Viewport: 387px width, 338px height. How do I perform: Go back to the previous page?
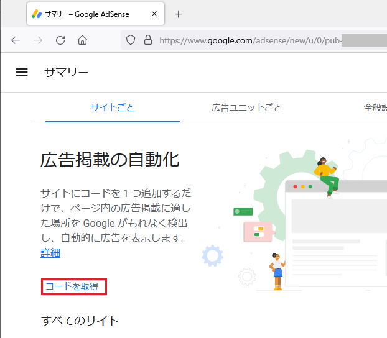point(16,40)
